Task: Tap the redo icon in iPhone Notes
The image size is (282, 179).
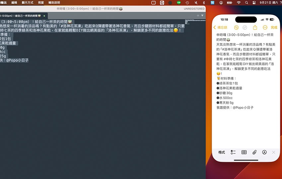Action: pyautogui.click(x=245, y=27)
